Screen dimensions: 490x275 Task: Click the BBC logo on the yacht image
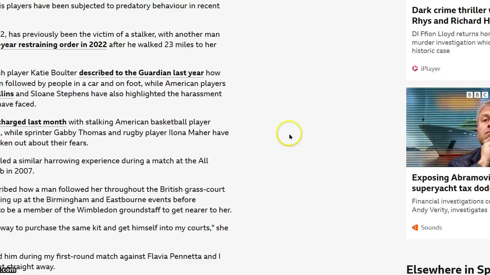[477, 95]
